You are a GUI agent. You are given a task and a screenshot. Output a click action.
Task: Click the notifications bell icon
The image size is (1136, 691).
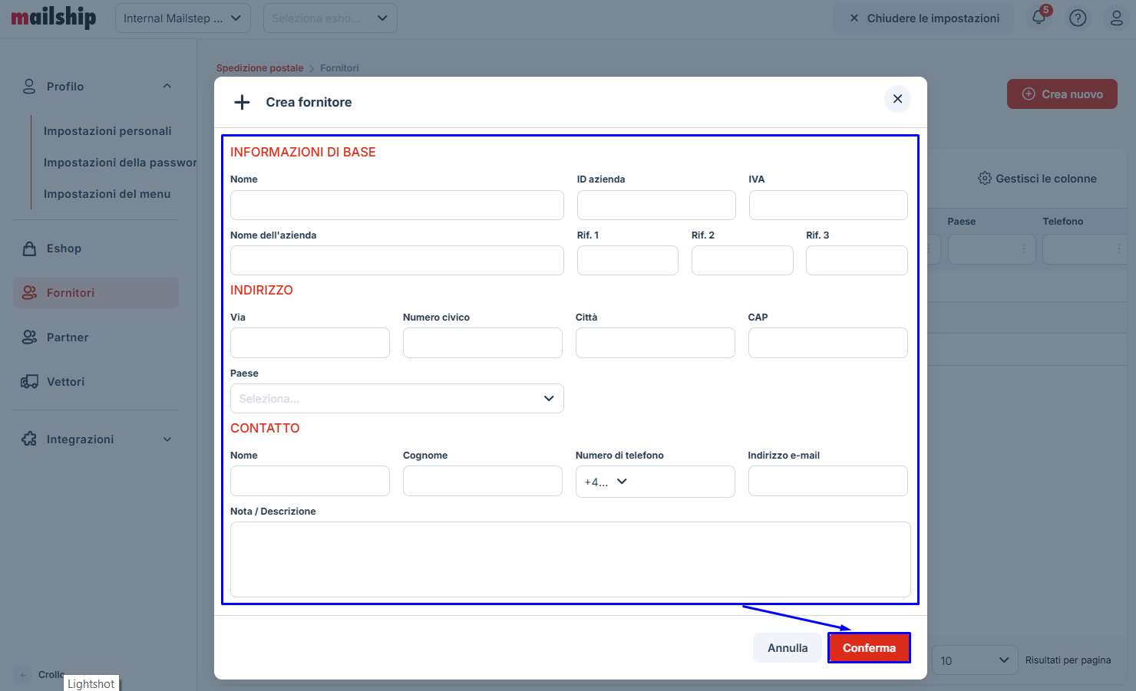click(x=1039, y=18)
